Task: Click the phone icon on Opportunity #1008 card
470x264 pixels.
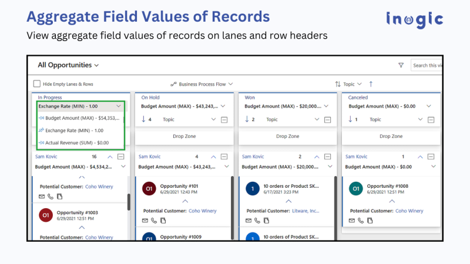Action: click(360, 221)
